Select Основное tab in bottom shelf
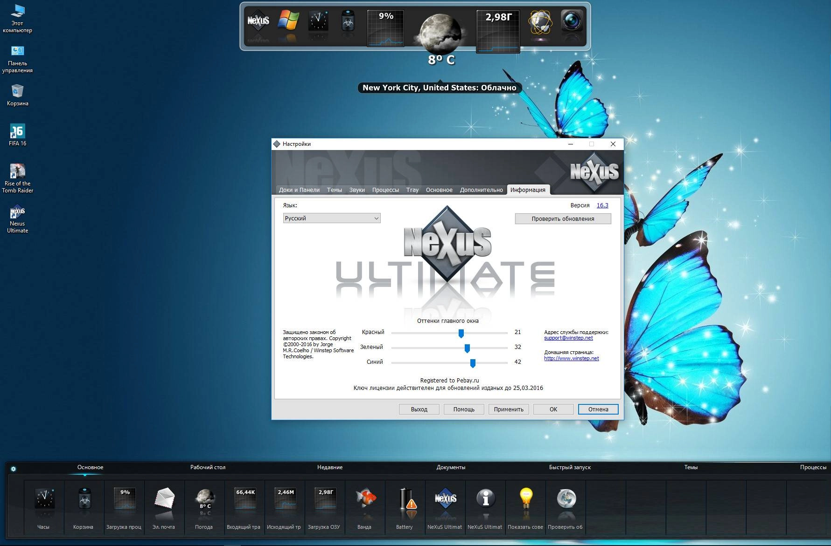The width and height of the screenshot is (831, 546). point(90,467)
